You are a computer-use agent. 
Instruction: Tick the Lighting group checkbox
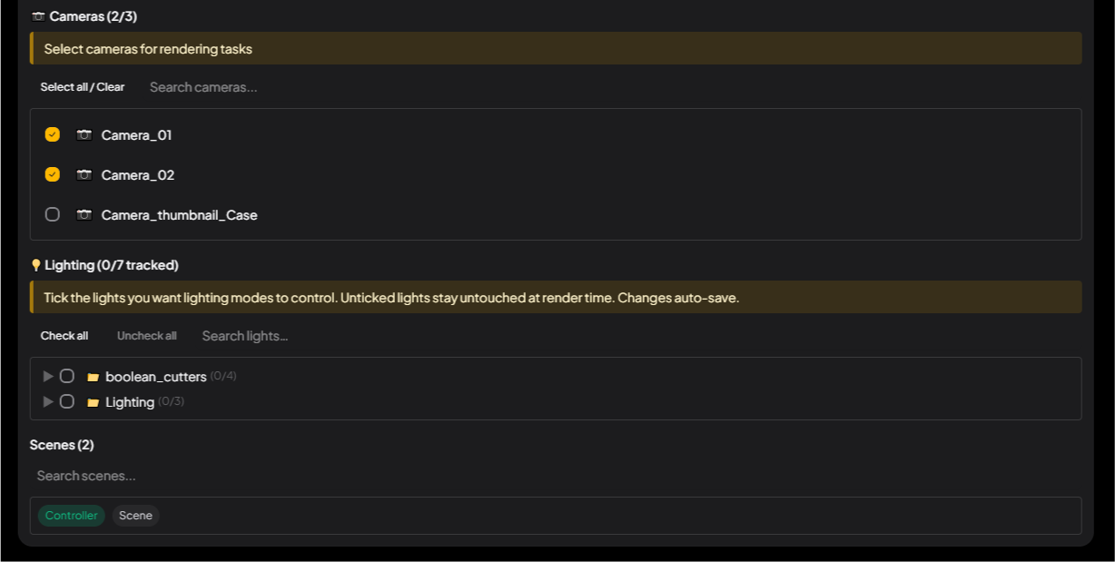click(x=67, y=401)
